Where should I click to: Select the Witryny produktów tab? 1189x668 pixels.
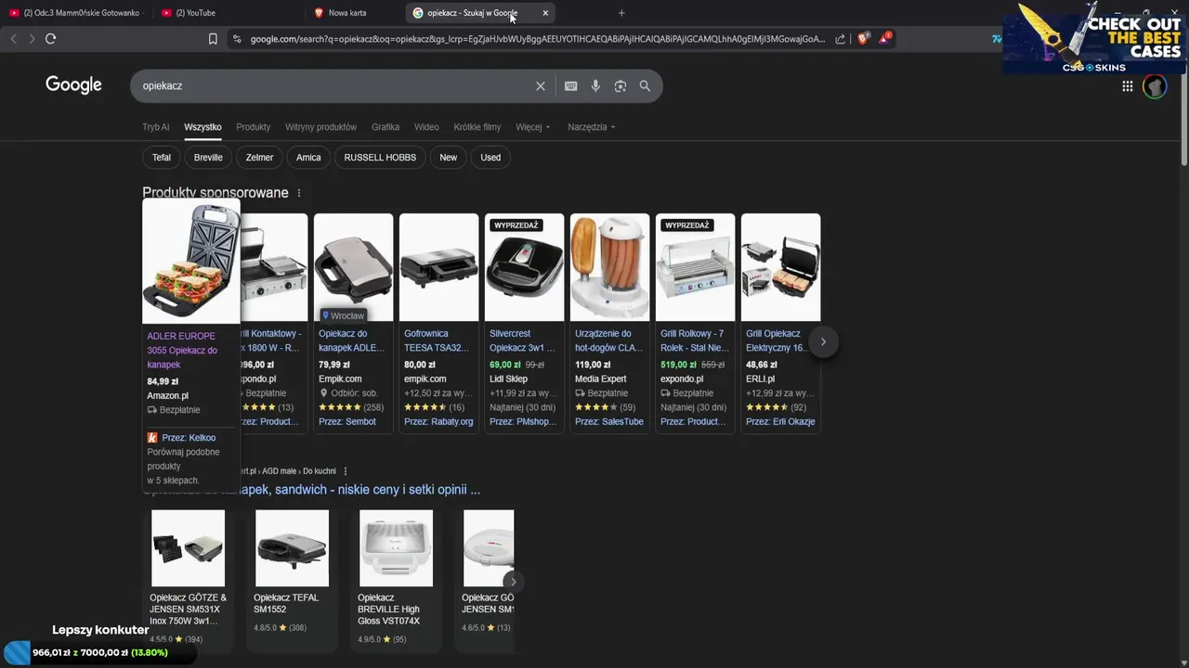click(320, 127)
